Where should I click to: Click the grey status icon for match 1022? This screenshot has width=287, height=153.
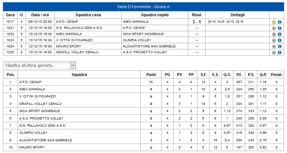pyautogui.click(x=274, y=34)
